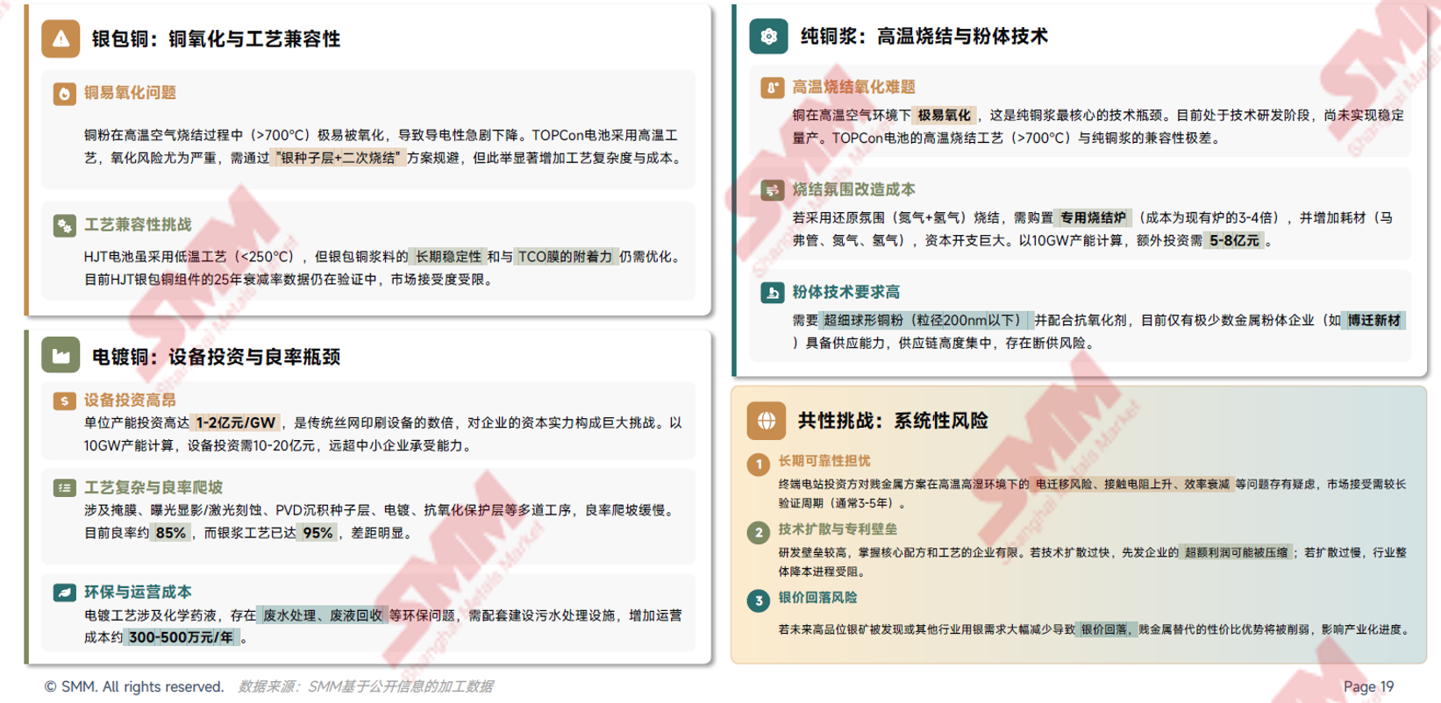Screen dimensions: 1441x703
Task: Click the highlighted term 长期稳定性
Action: pos(448,257)
